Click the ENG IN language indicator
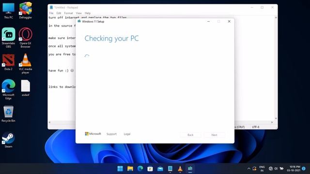 262,169
